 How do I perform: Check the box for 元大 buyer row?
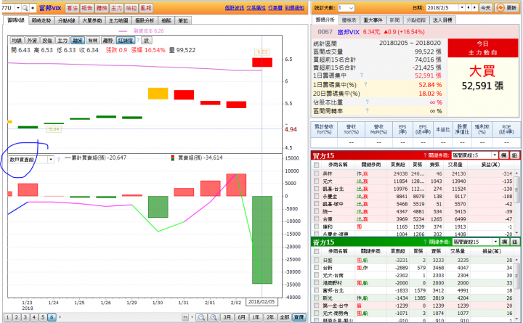(316, 181)
